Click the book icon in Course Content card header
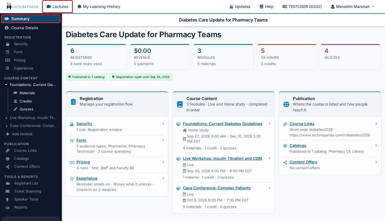Viewport: 385px width, 221px height. [x=180, y=104]
